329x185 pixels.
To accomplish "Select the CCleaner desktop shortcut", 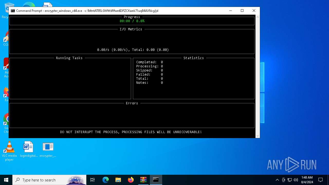I will click(x=6, y=39).
